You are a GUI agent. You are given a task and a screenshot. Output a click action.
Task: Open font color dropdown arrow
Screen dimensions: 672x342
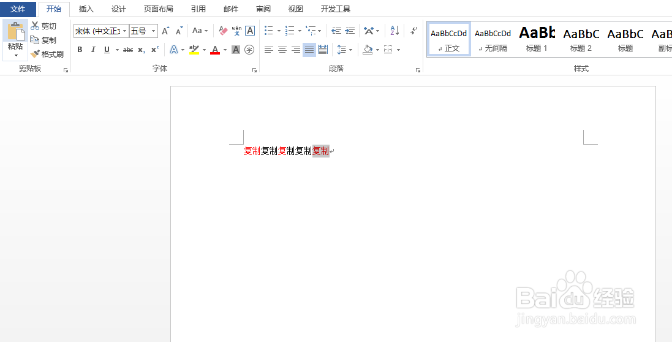(225, 50)
